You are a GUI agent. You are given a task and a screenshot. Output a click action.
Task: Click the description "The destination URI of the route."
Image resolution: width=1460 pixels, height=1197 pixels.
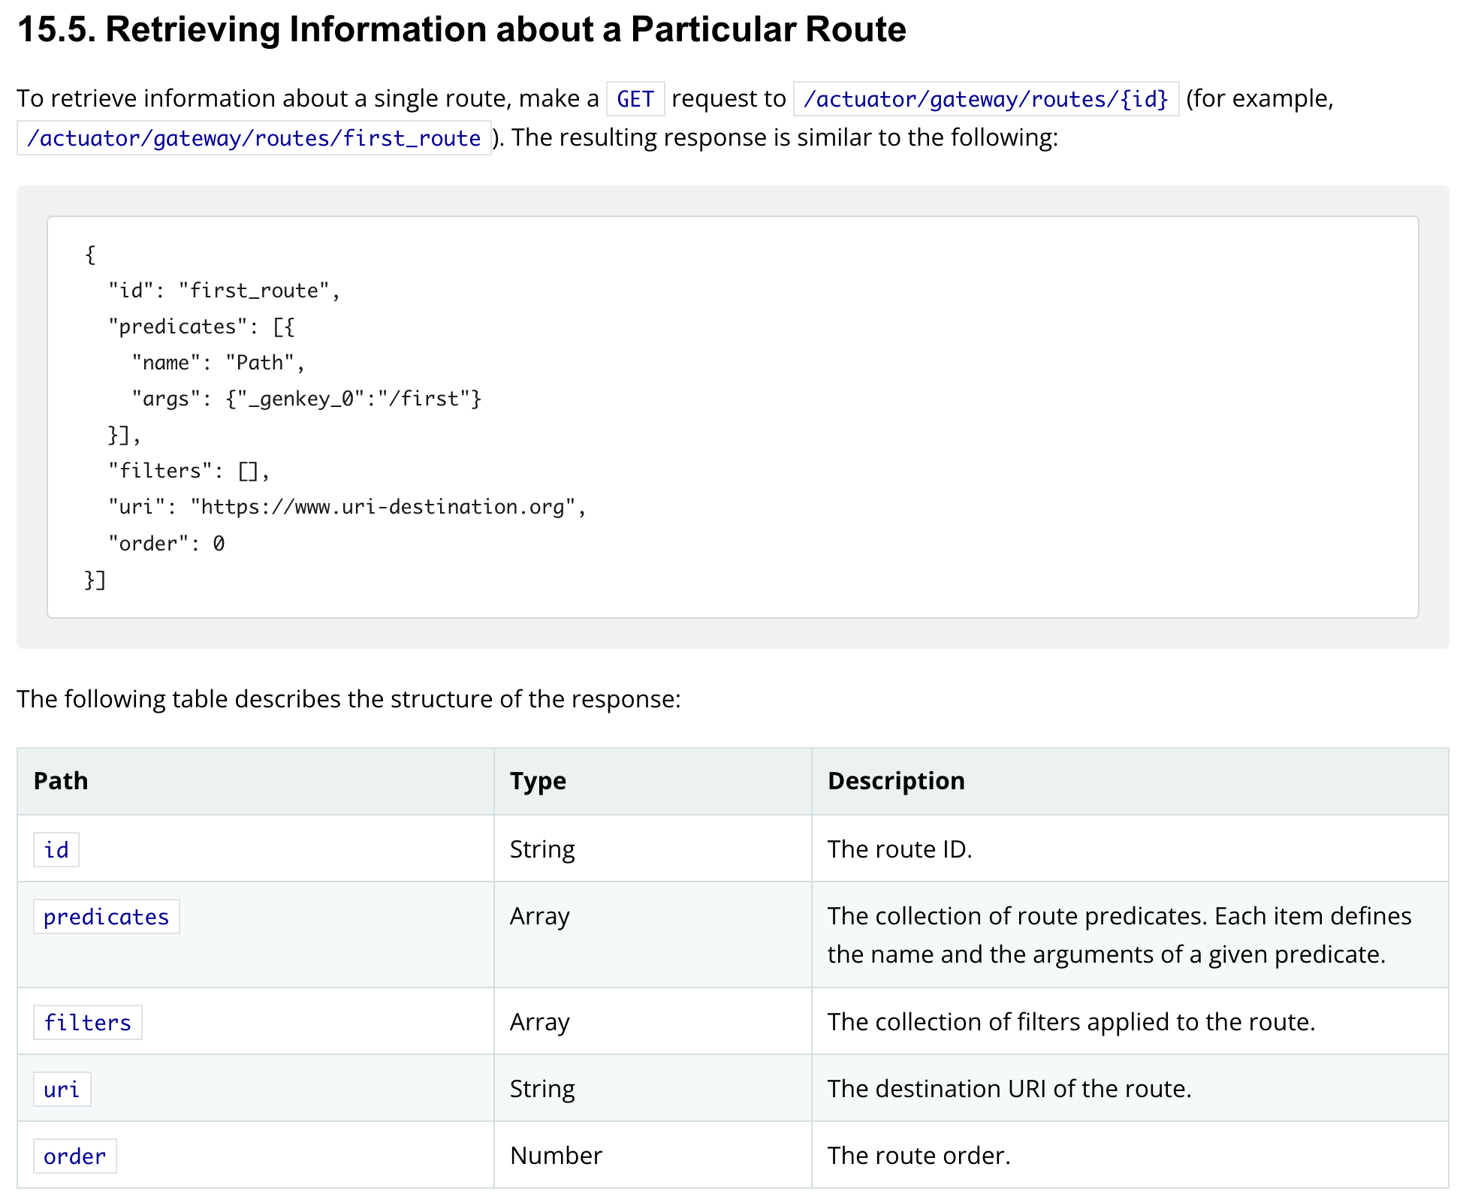pos(1009,1089)
